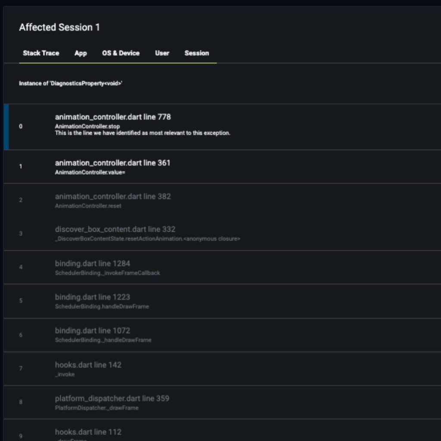Click the Affected Session 1 heading

pyautogui.click(x=59, y=27)
